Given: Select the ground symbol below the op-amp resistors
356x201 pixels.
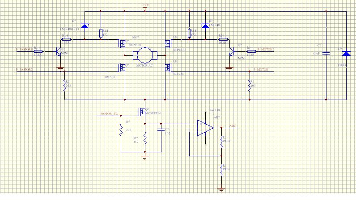Looking at the screenshot, I should pyautogui.click(x=221, y=189).
